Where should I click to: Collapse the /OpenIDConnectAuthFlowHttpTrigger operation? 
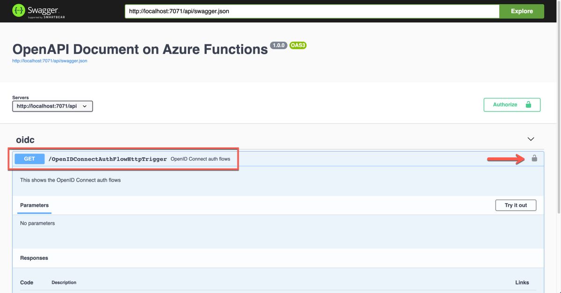(x=108, y=159)
